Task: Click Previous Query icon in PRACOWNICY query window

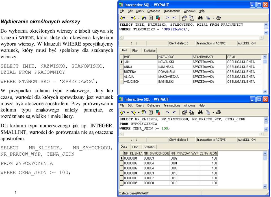Action: (x=123, y=18)
